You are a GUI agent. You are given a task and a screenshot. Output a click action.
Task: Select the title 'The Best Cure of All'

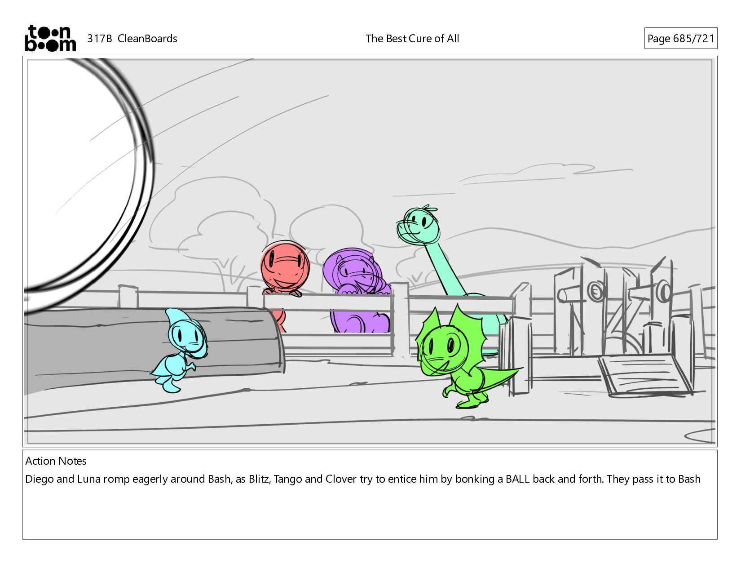click(x=412, y=39)
